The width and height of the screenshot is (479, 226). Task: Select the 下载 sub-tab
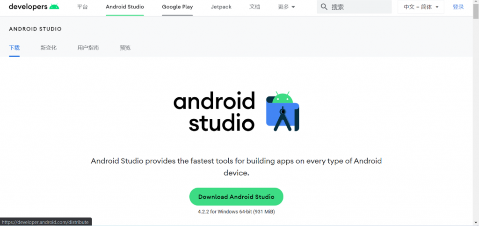[x=15, y=48]
